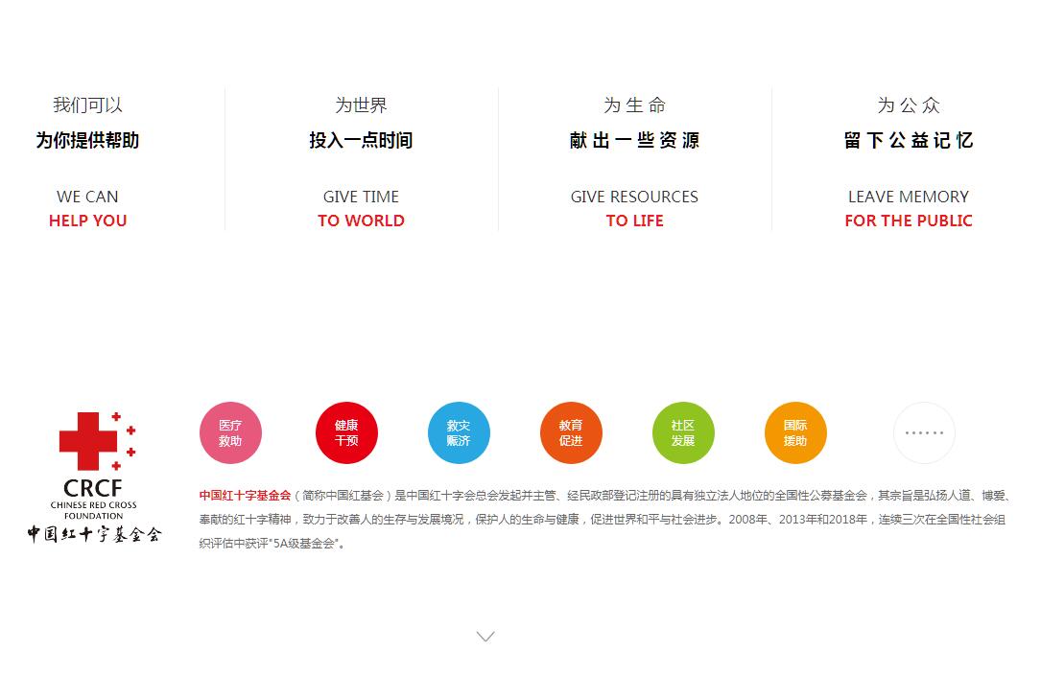1041x675 pixels.
Task: Select the 献出一些资源 heading
Action: point(634,141)
